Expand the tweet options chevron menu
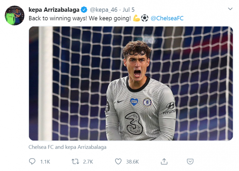Viewport: 239px width, 171px height. (230, 9)
